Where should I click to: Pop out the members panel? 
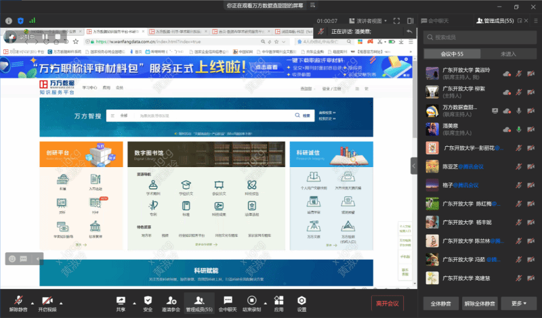520,21
